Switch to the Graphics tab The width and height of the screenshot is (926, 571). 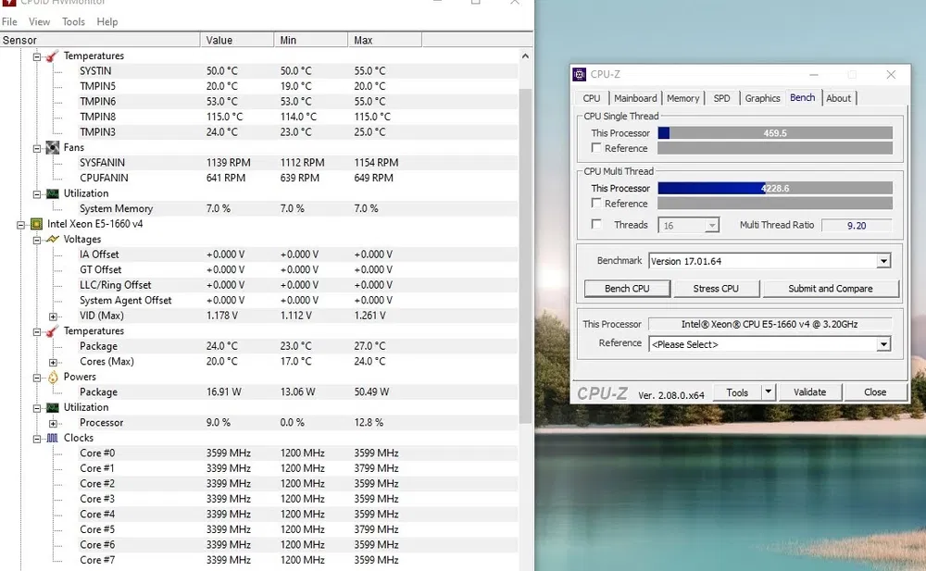point(762,99)
